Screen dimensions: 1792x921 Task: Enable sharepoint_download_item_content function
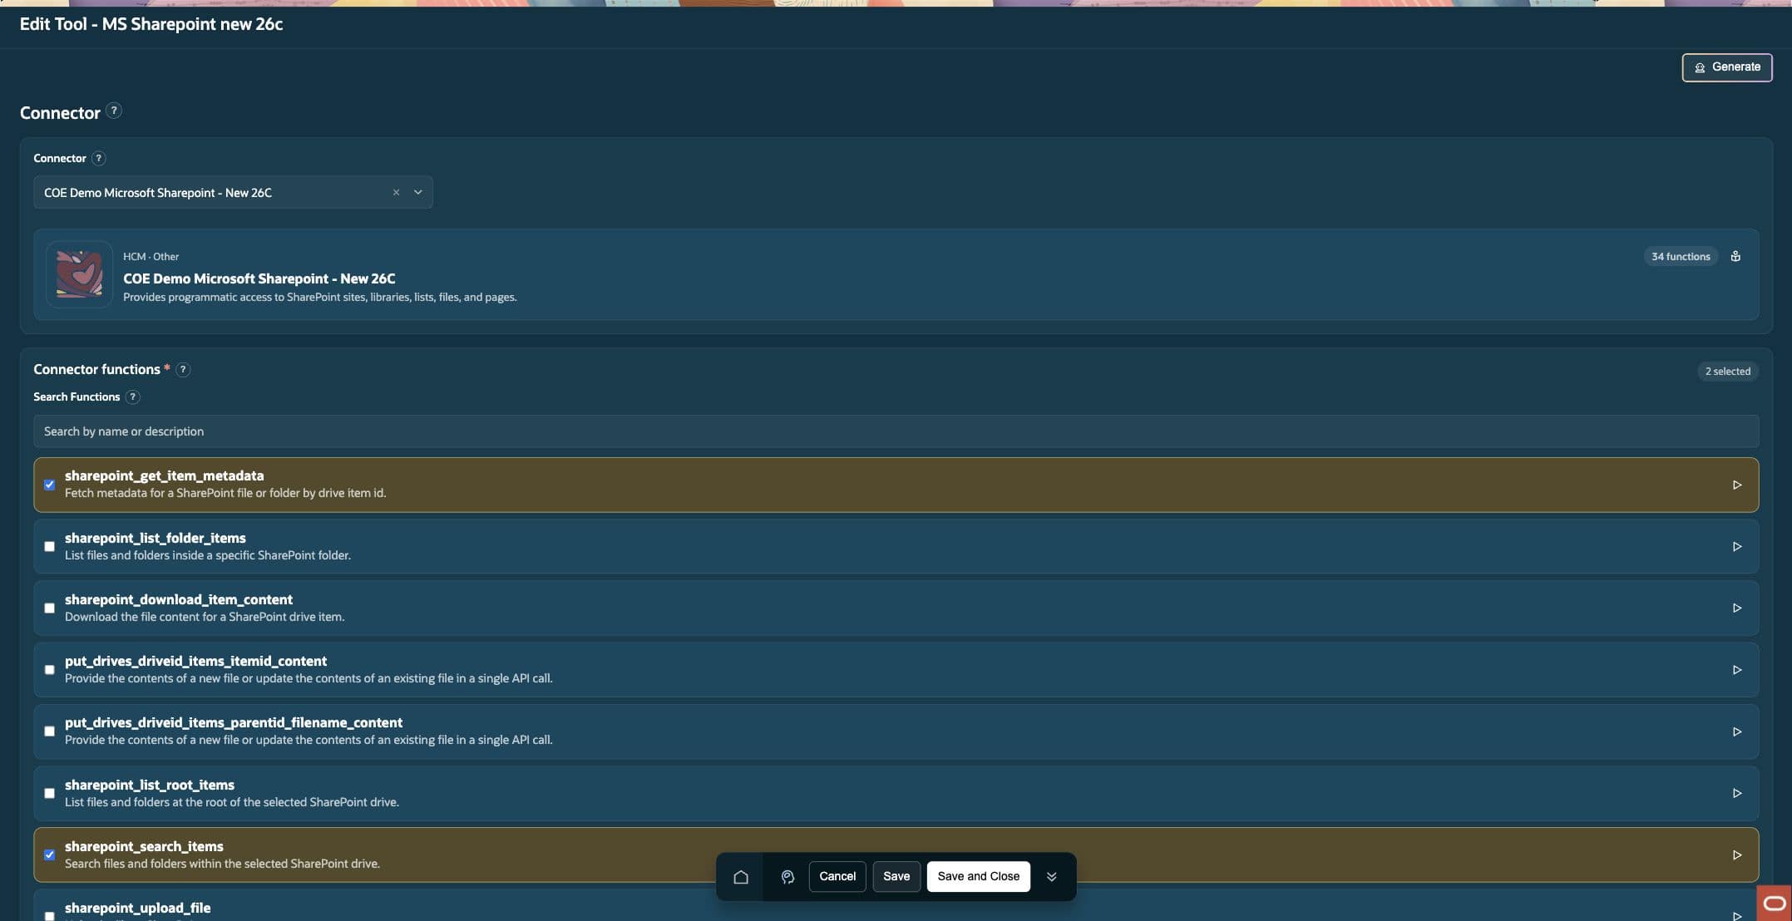tap(50, 608)
